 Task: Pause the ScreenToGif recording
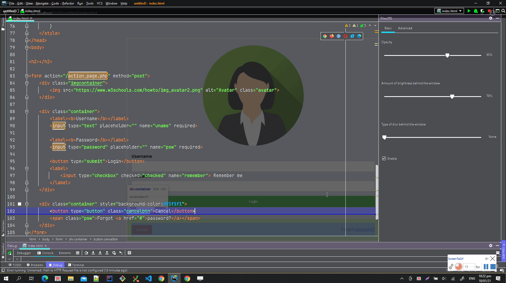pos(486,267)
